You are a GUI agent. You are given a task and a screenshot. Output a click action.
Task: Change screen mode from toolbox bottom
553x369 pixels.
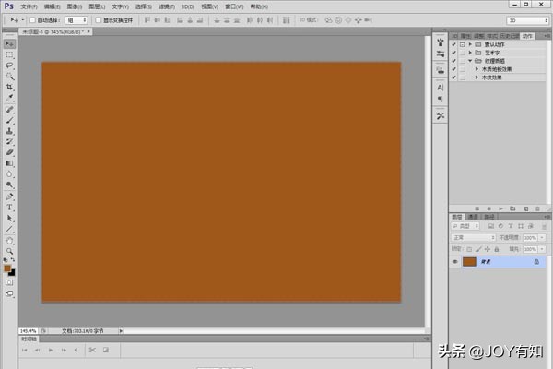pyautogui.click(x=9, y=293)
